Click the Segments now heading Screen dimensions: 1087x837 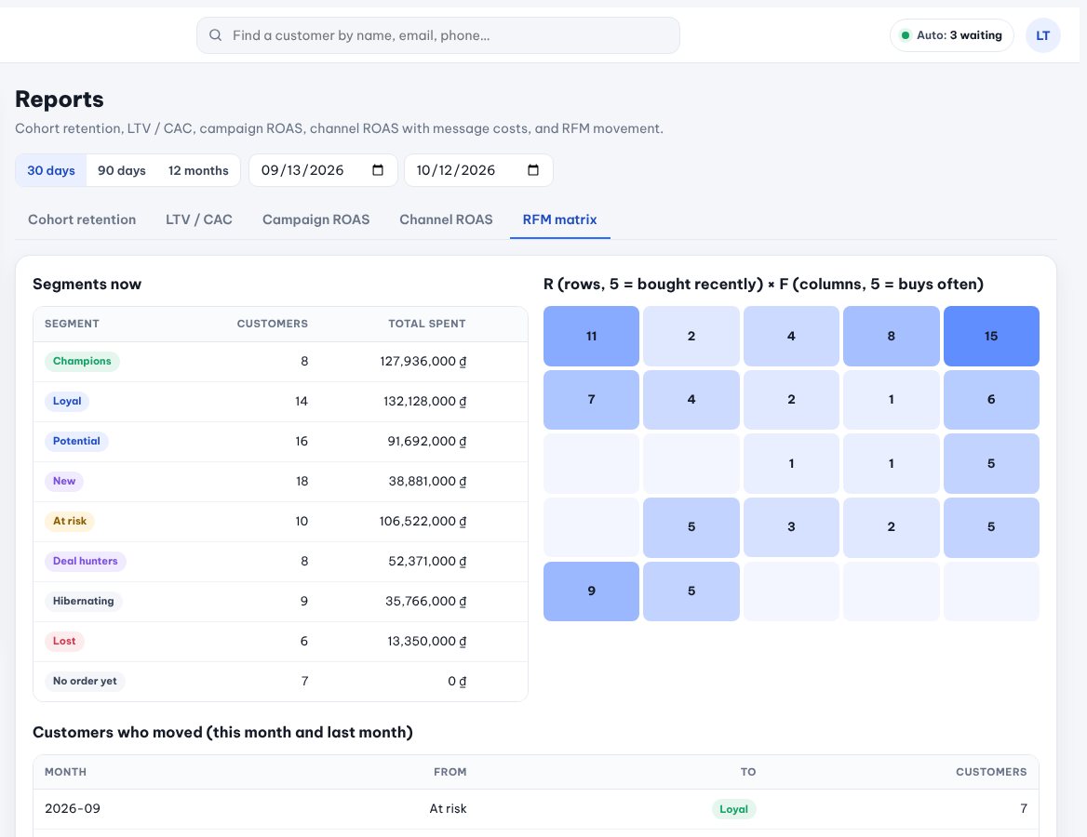(87, 284)
